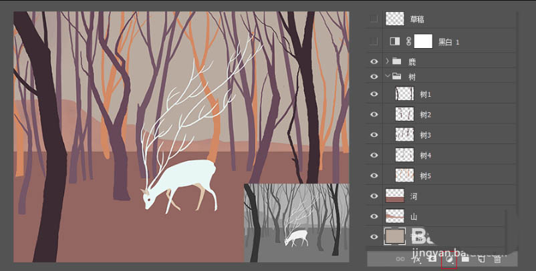Viewport: 536px width, 271px height.
Task: Collapse the 树 group
Action: [388, 76]
